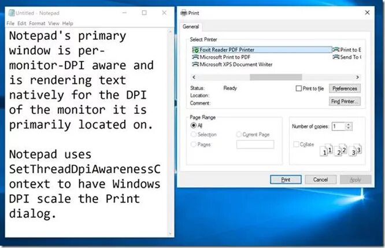385x248 pixels.
Task: Close the Print dialog
Action: coord(367,13)
